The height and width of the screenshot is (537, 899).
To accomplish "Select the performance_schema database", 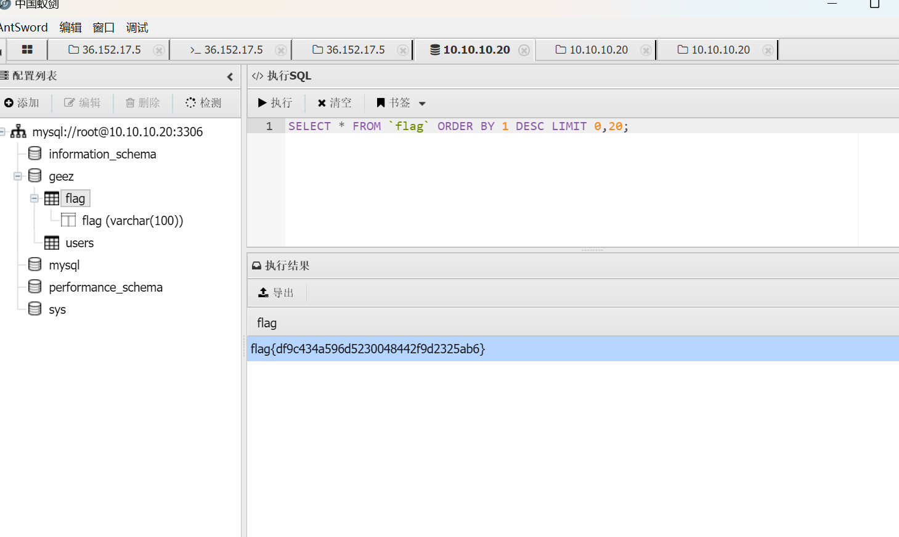I will [105, 287].
